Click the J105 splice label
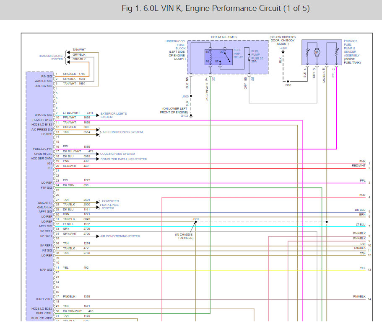382x331 pixels. [x=185, y=97]
